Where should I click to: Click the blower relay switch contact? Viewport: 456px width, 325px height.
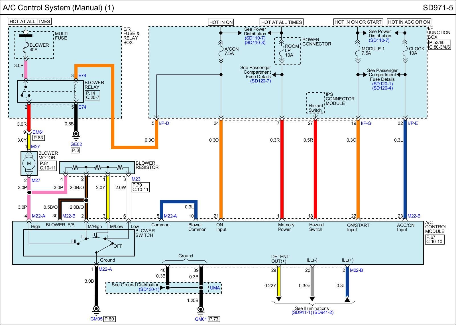[26, 92]
